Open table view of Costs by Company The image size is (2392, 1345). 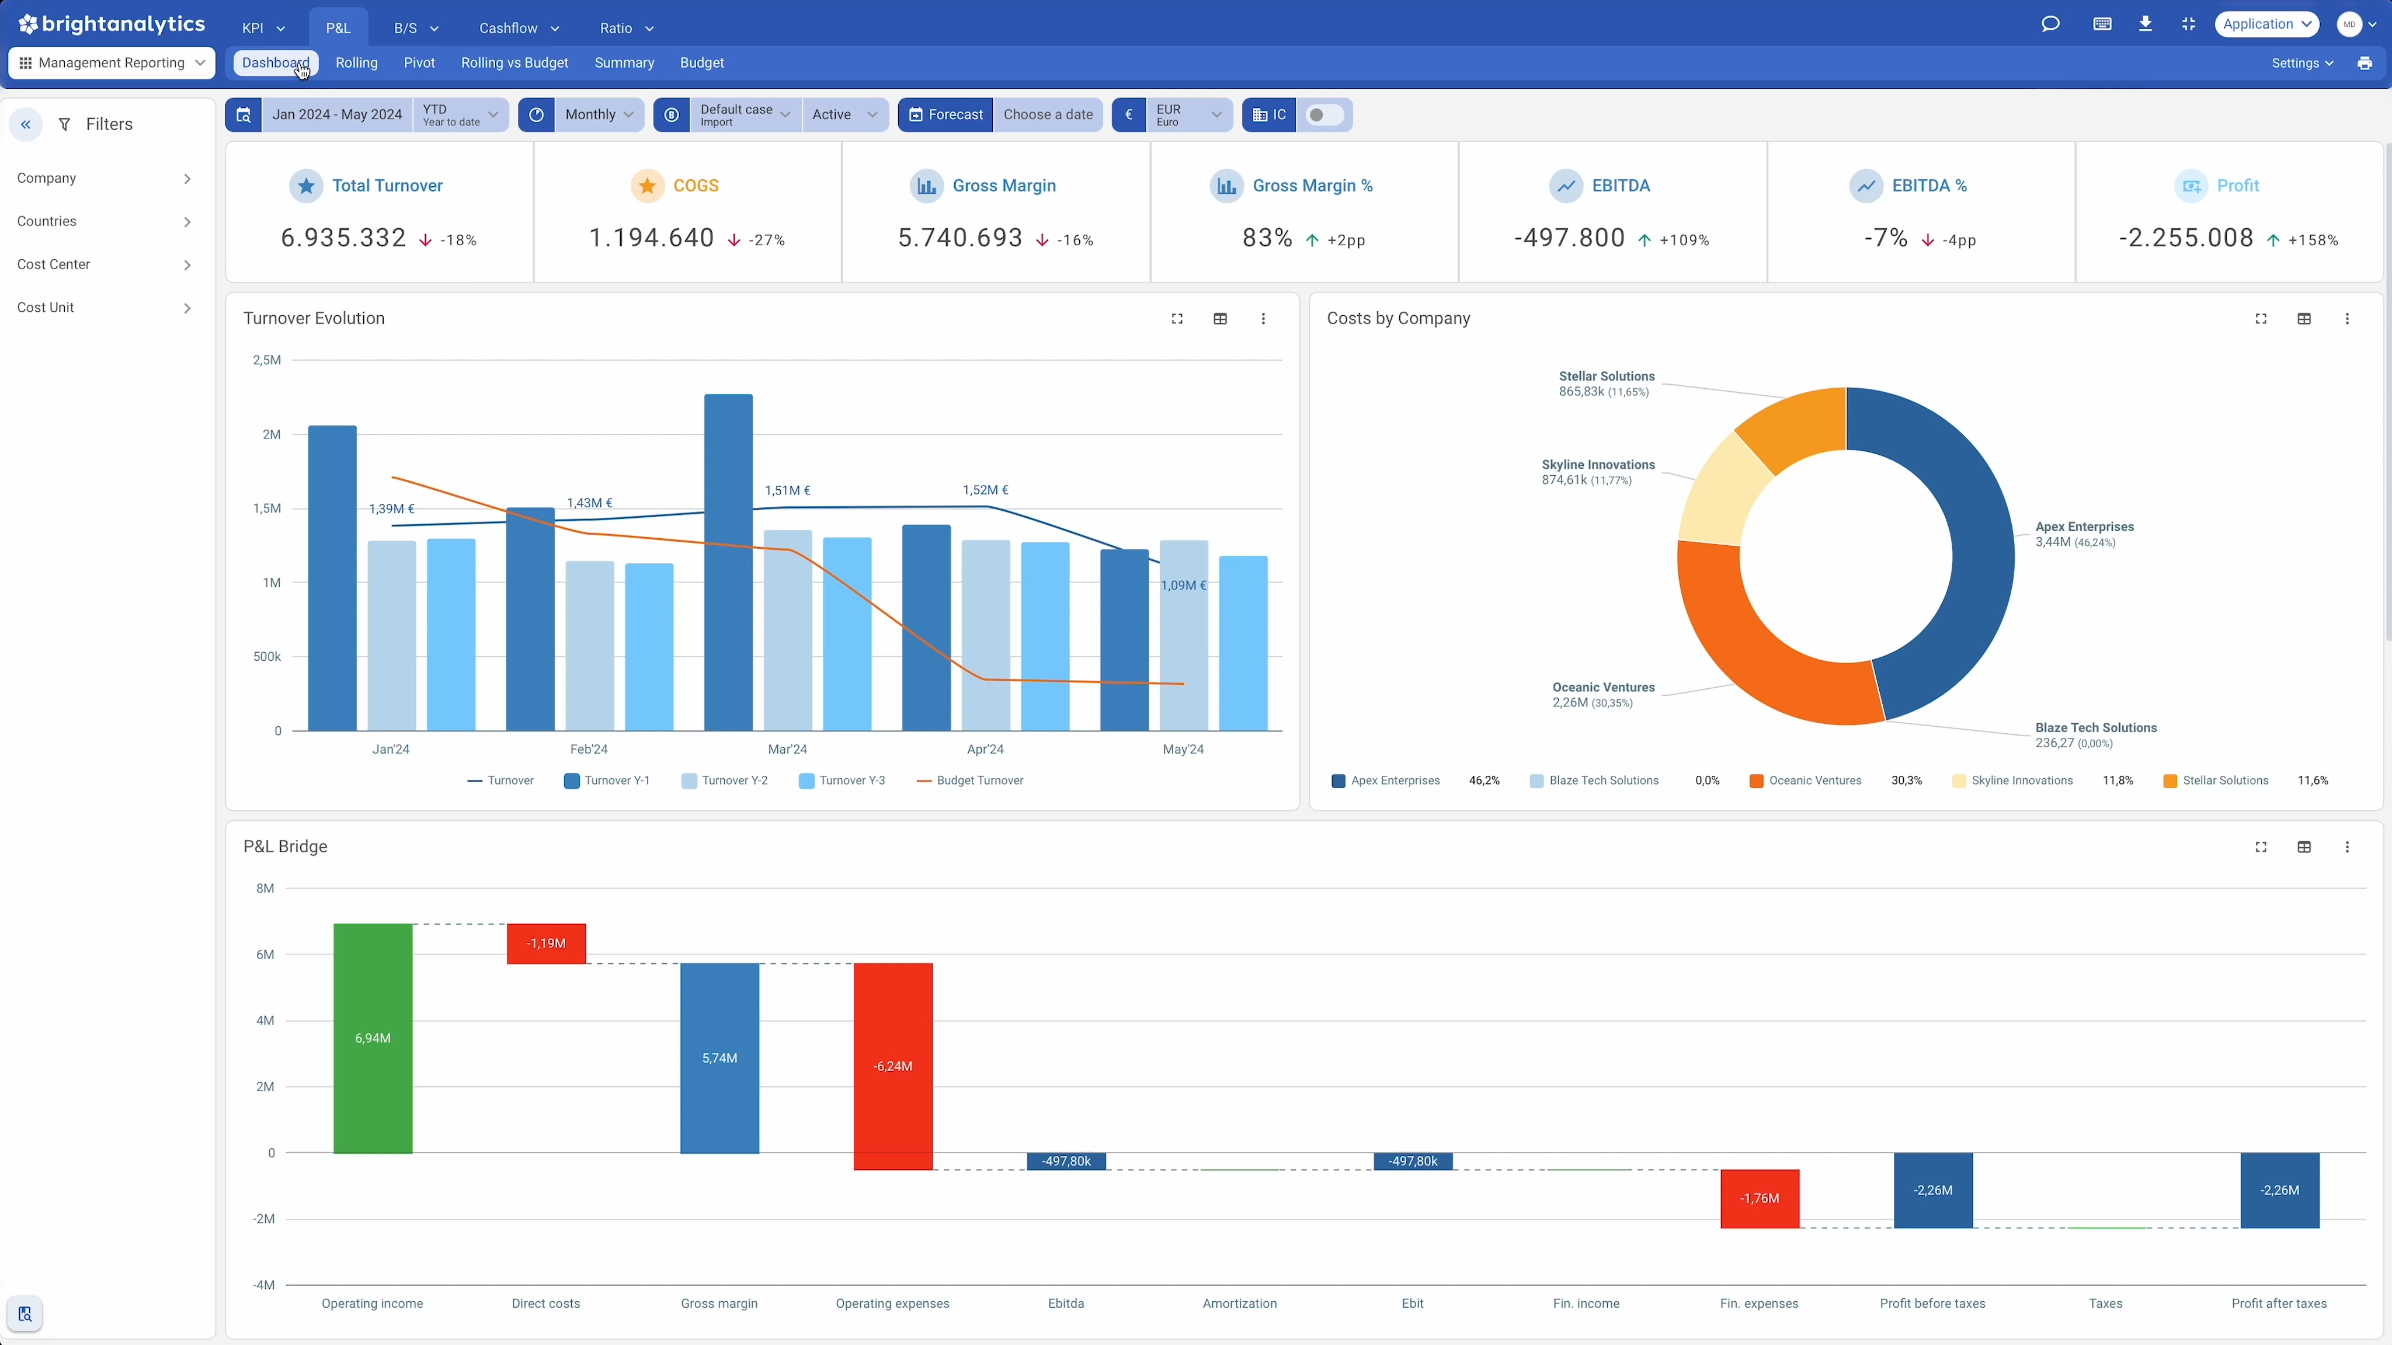pos(2304,318)
